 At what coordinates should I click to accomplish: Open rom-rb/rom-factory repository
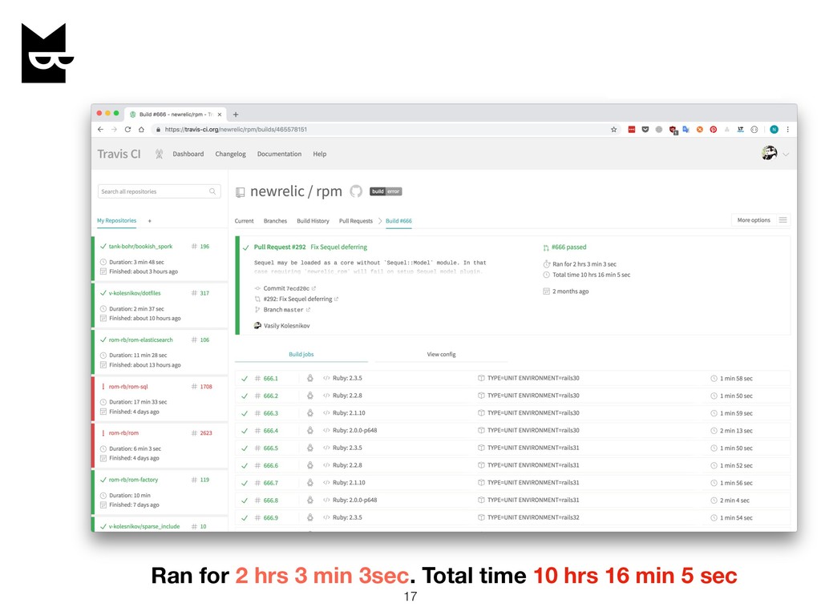coord(133,480)
